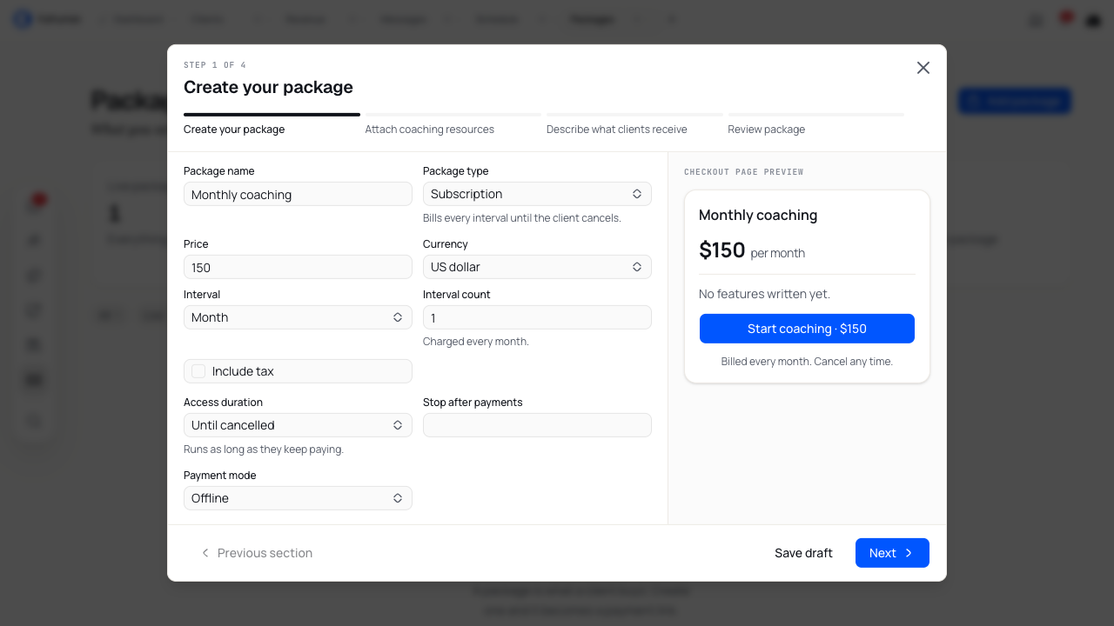Click Save draft

click(803, 553)
